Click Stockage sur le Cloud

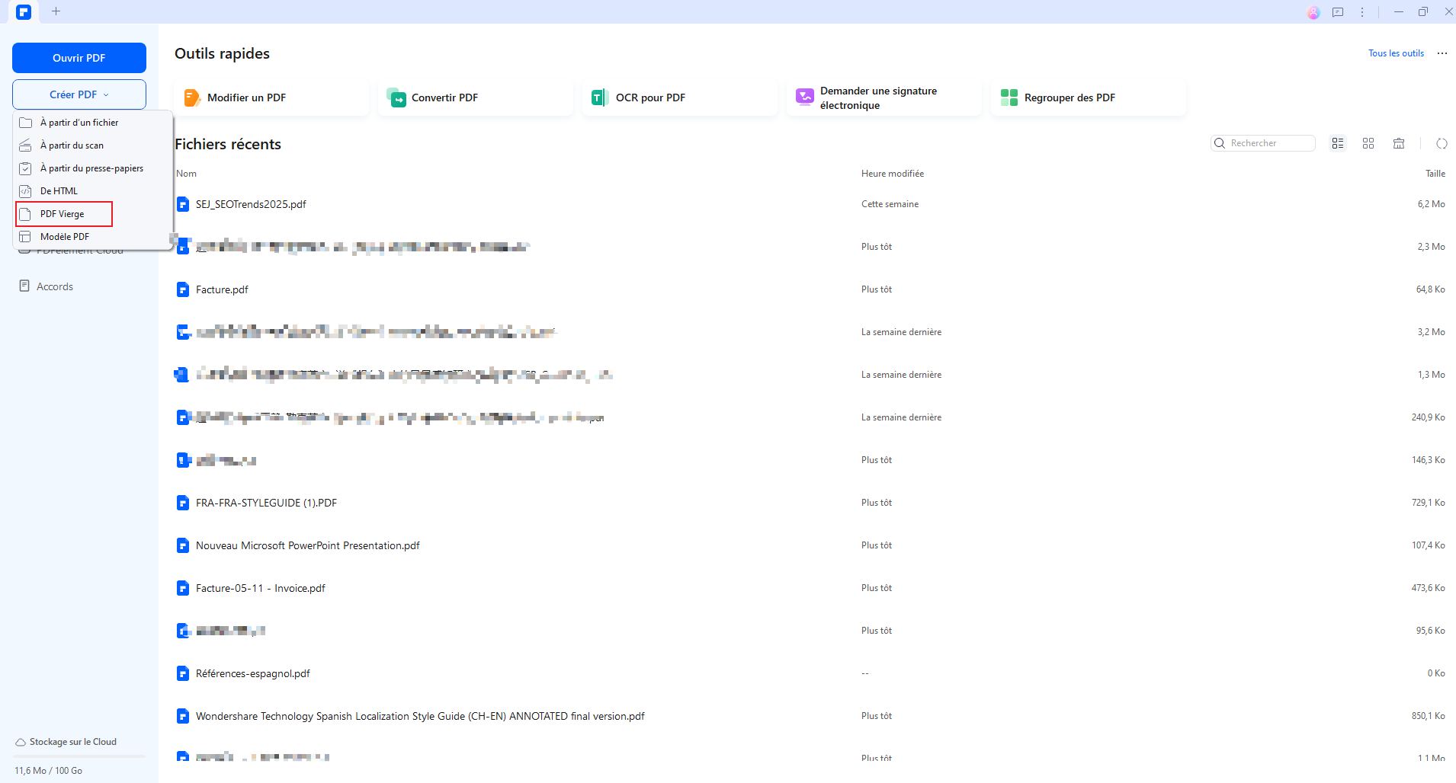click(x=66, y=742)
